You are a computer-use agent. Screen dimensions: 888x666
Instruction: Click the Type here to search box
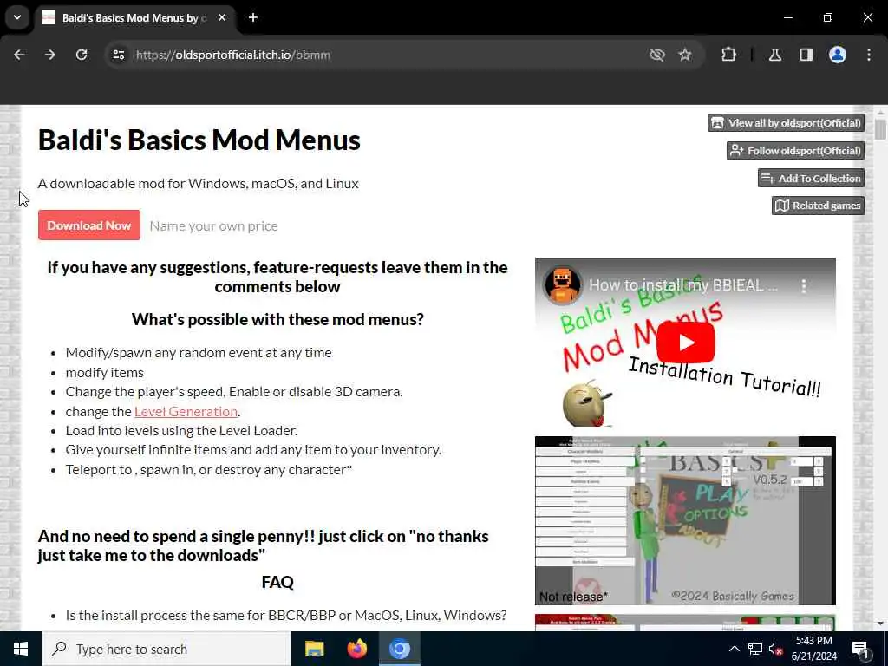[x=166, y=649]
